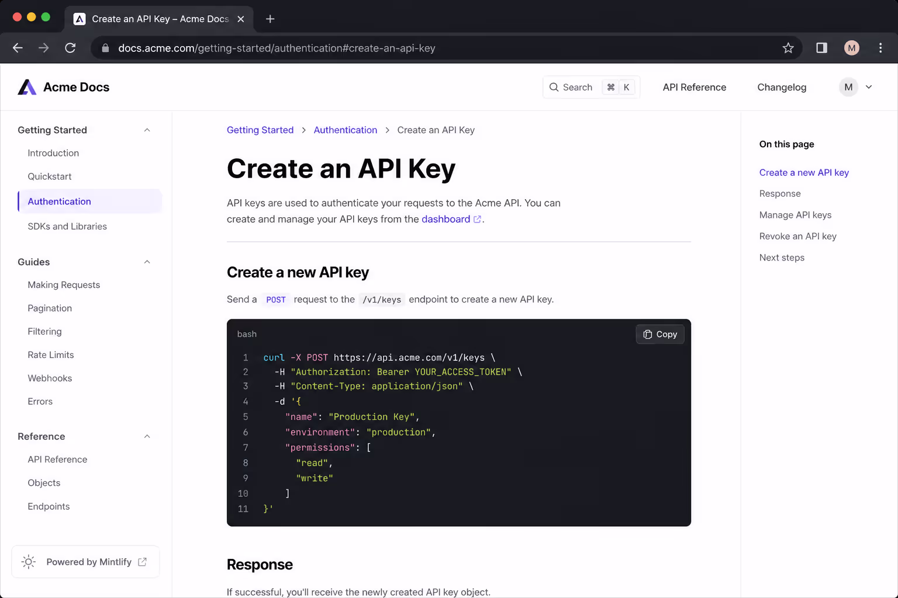Click the "Production Key" code line
898x598 pixels.
pos(353,417)
